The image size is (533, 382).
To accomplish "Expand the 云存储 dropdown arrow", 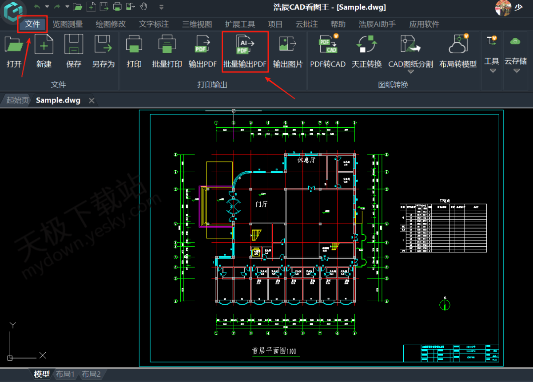I will (x=516, y=71).
